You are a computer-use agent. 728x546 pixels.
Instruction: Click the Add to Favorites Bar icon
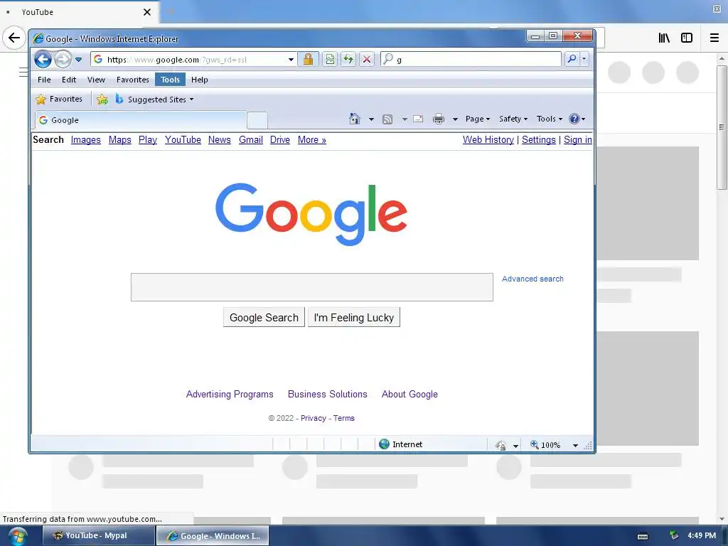click(102, 100)
